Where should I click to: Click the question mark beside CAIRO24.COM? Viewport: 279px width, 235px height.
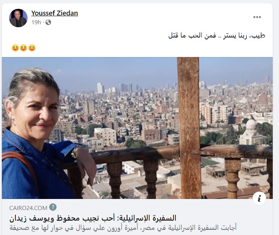coord(53,207)
